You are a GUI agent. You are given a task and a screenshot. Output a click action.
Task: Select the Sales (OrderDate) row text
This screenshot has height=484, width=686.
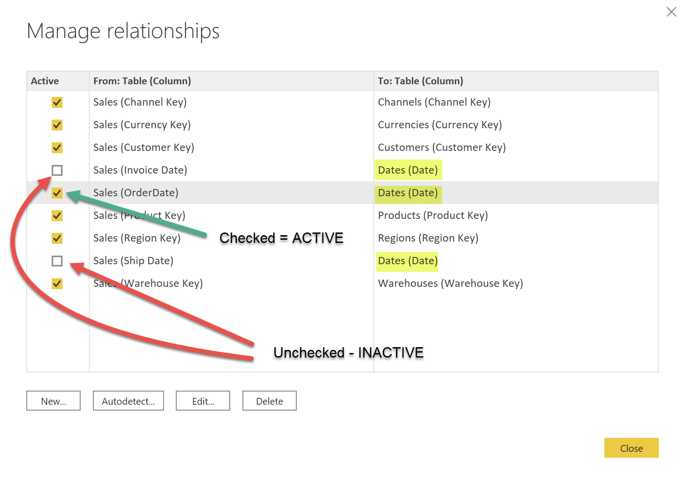[x=136, y=193]
